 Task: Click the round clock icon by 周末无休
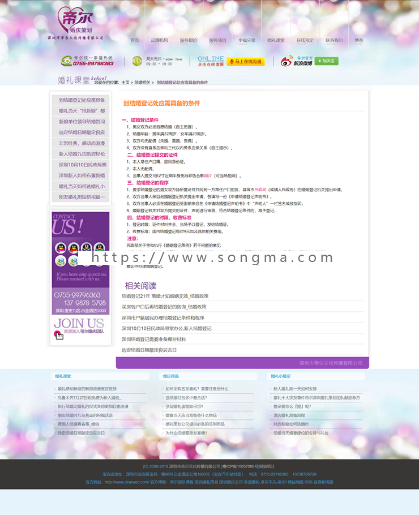tap(137, 61)
